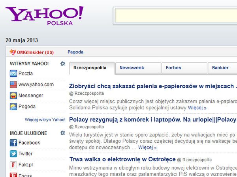Viewport: 237px width, 177px height.
Task: Open headline Trwa walka o elektrownię w Ostrołęce
Action: pos(122,159)
